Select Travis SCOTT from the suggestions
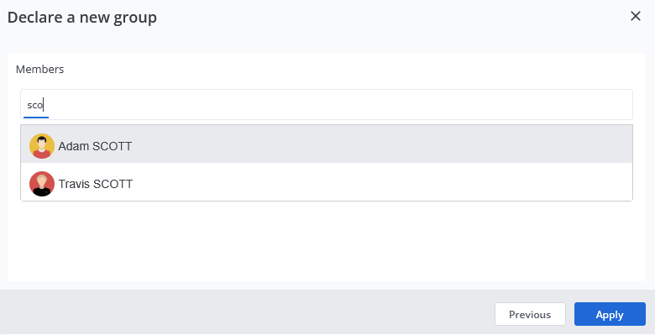 327,181
